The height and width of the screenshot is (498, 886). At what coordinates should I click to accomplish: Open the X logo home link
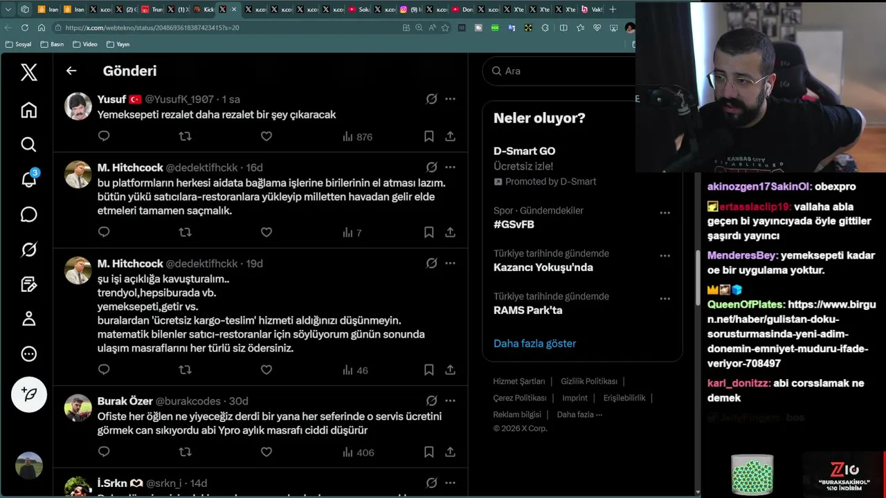tap(28, 72)
